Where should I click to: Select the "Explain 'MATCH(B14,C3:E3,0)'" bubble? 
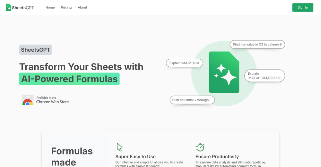(x=265, y=76)
